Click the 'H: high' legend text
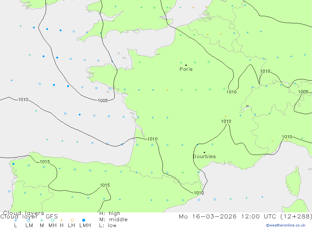 coord(110,213)
